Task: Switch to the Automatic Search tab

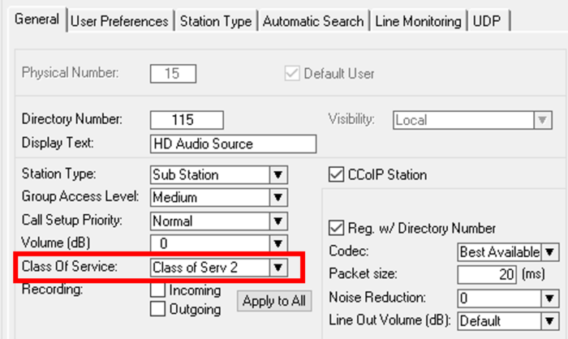Action: click(x=313, y=21)
